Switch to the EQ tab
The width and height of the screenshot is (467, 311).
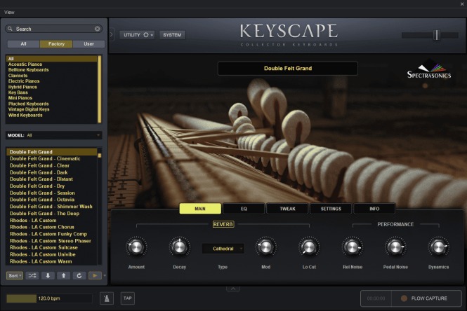point(244,209)
